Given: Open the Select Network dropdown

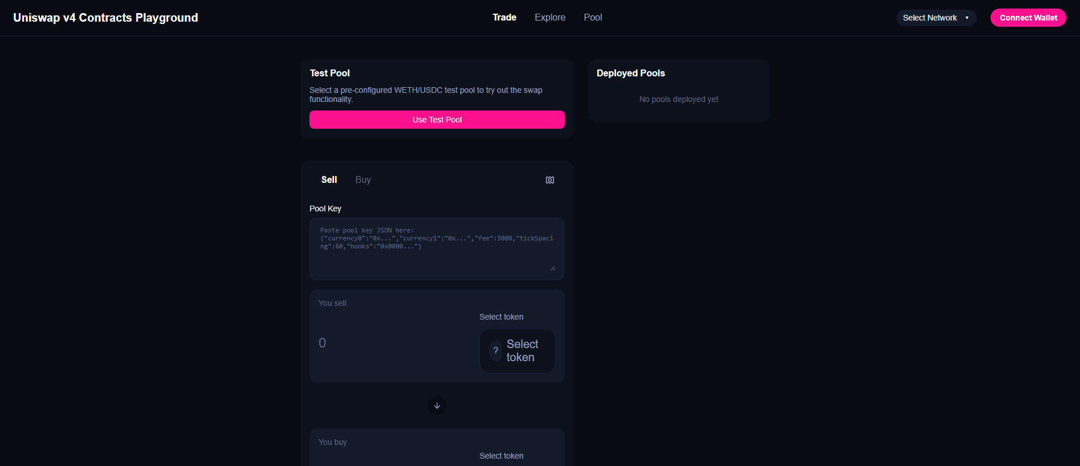Looking at the screenshot, I should pos(936,18).
